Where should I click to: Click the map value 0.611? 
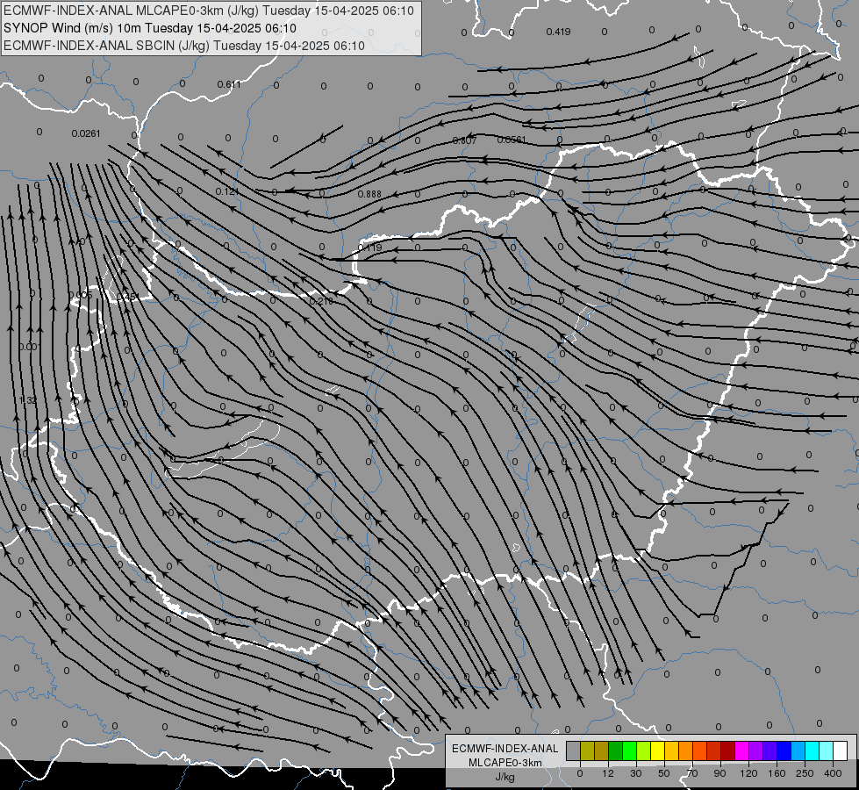[x=229, y=84]
